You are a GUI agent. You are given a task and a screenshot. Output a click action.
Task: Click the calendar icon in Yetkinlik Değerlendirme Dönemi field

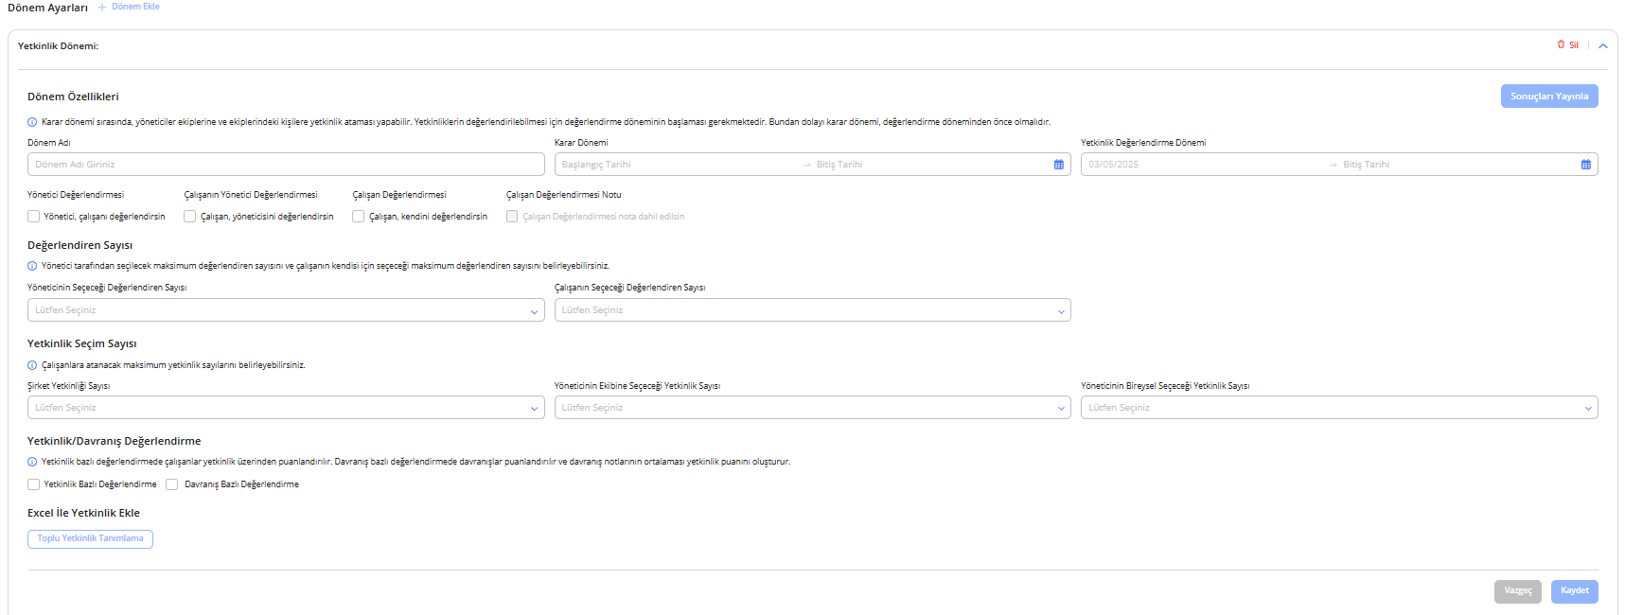(x=1585, y=165)
